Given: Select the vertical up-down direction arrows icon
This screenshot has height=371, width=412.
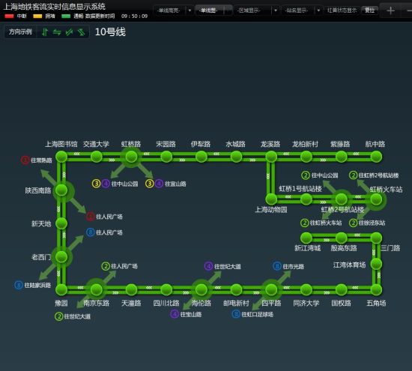Looking at the screenshot, I should pyautogui.click(x=45, y=32).
